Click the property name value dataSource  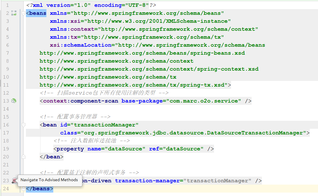pos(125,149)
